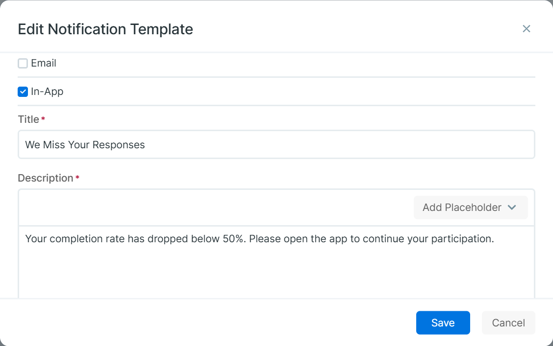The width and height of the screenshot is (553, 346).
Task: Click the Email checkbox label text
Action: [44, 64]
